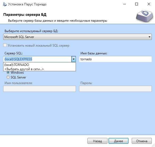
Task: Open the Microsoft SQL Server database type dropdown
Action: click(77, 37)
